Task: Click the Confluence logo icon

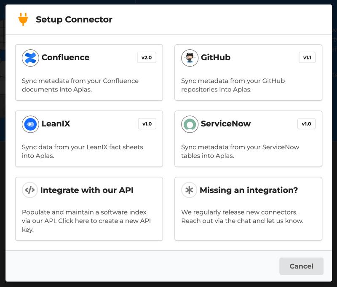Action: tap(30, 58)
